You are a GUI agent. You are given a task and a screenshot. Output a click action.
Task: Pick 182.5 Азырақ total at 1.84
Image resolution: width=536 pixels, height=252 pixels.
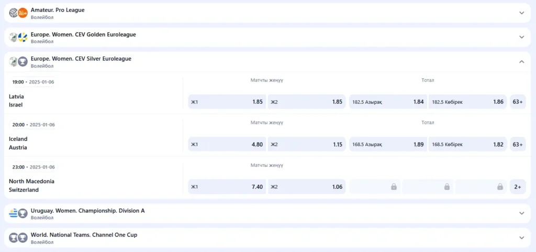tap(388, 102)
